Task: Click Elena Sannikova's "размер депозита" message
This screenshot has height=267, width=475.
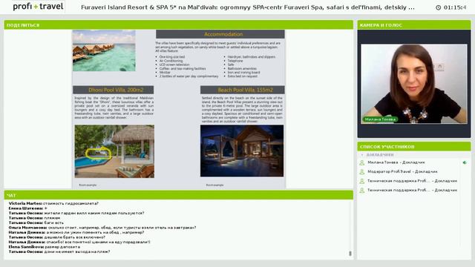Action: tap(45, 247)
